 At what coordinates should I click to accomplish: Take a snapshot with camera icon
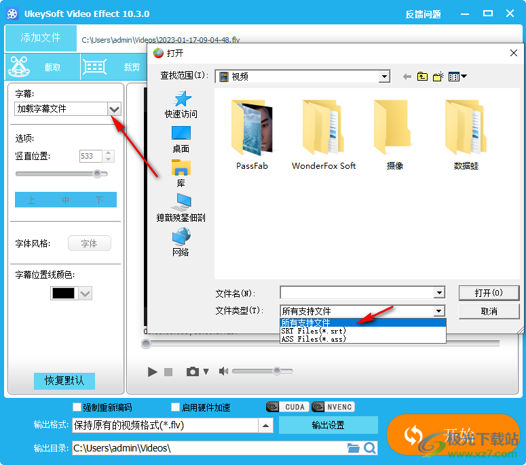point(193,371)
